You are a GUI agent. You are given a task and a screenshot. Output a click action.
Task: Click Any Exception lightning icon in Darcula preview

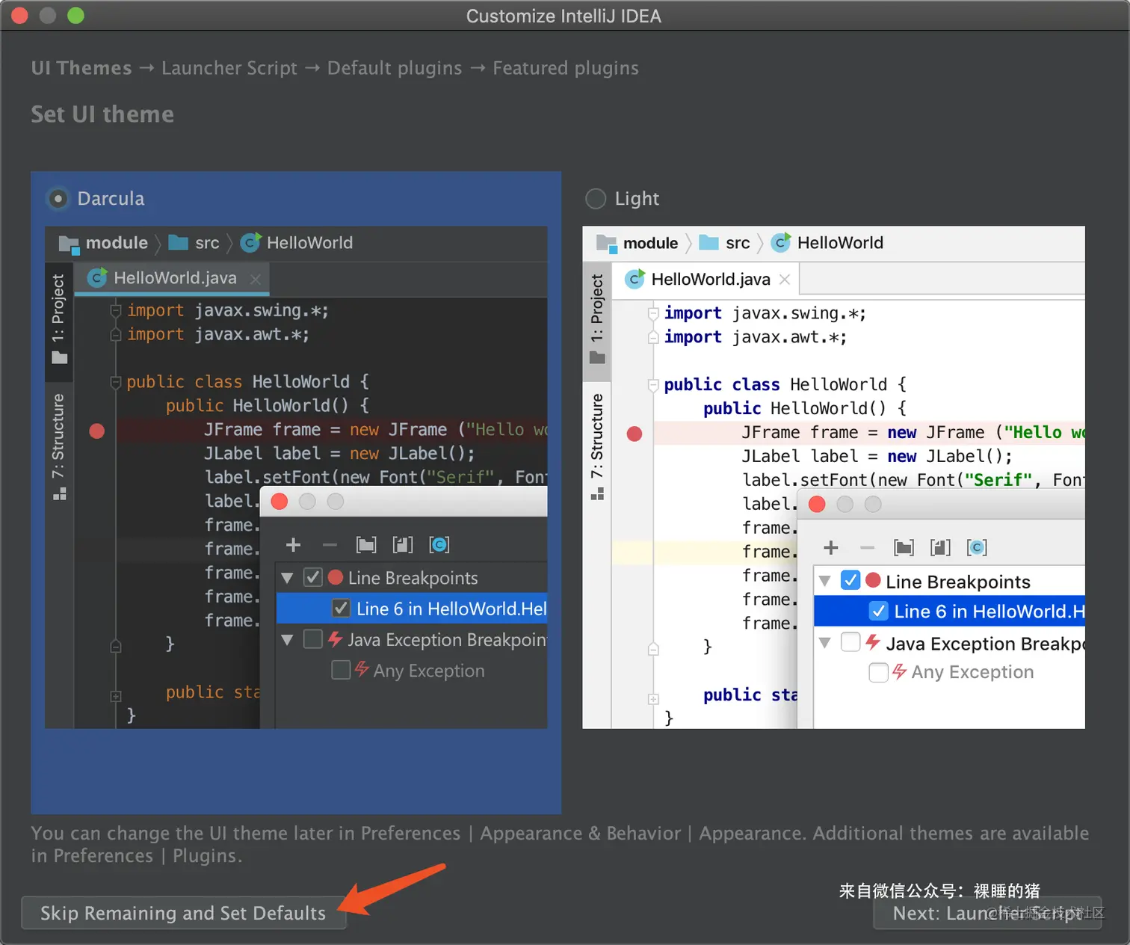[x=362, y=669]
